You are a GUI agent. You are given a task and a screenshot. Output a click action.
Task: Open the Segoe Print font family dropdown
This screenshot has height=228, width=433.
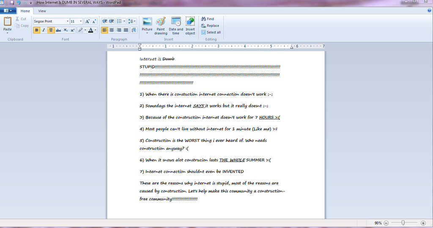click(67, 21)
